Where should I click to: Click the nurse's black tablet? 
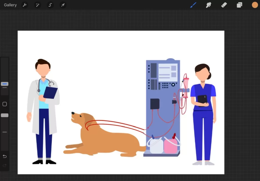(202, 100)
